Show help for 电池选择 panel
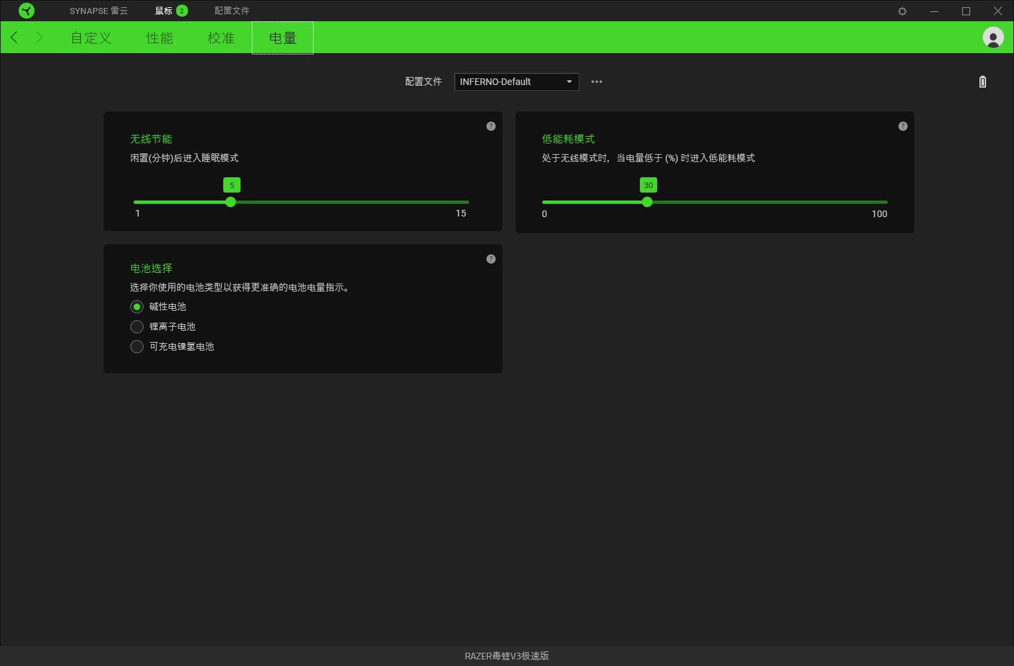This screenshot has width=1014, height=666. [491, 259]
